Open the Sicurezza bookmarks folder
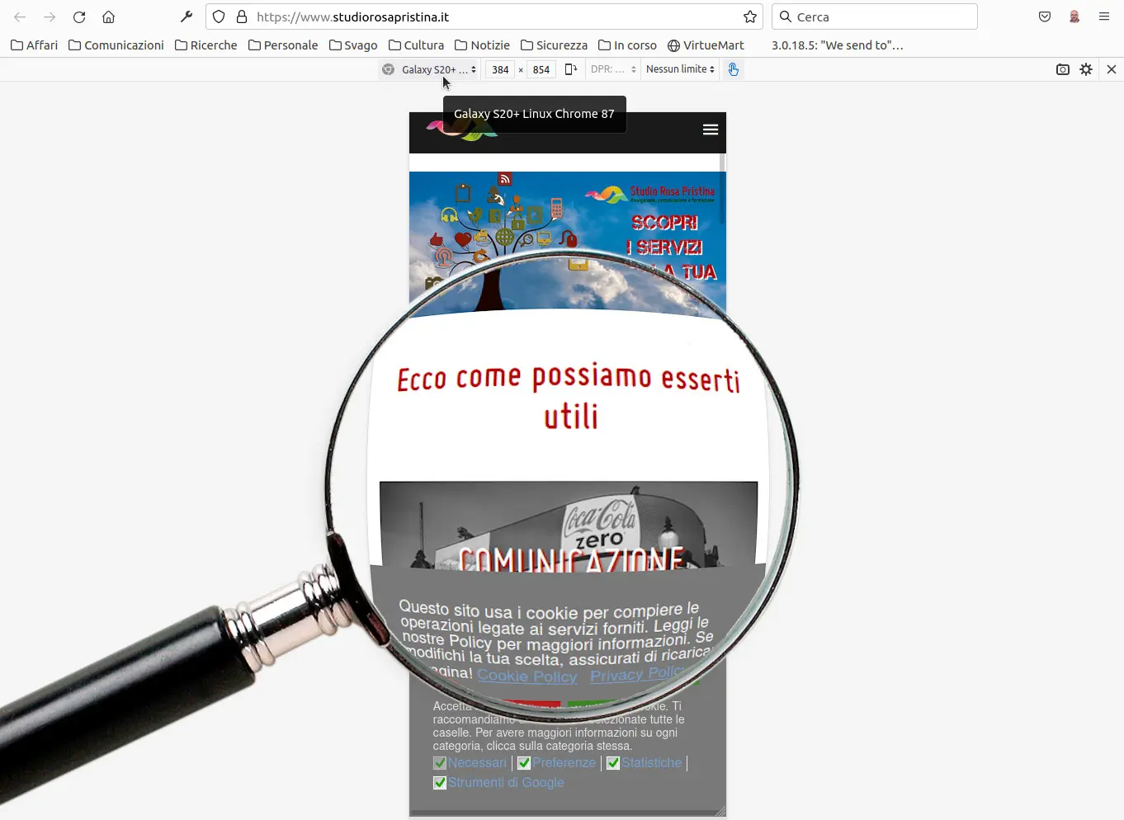1124x820 pixels. (554, 45)
